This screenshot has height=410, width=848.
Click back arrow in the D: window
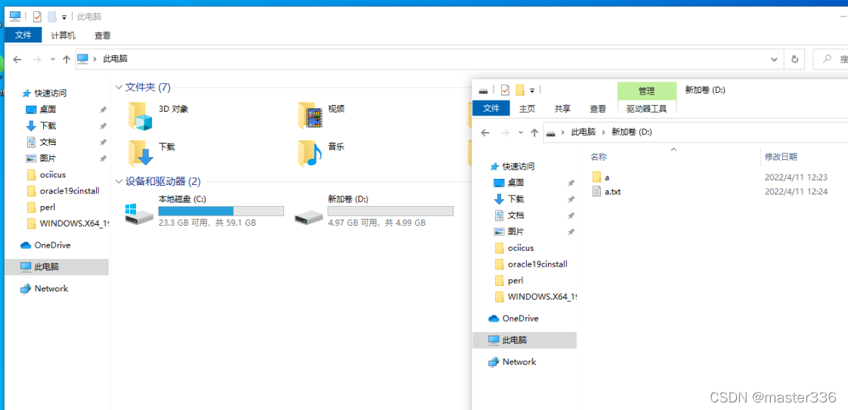coord(485,132)
